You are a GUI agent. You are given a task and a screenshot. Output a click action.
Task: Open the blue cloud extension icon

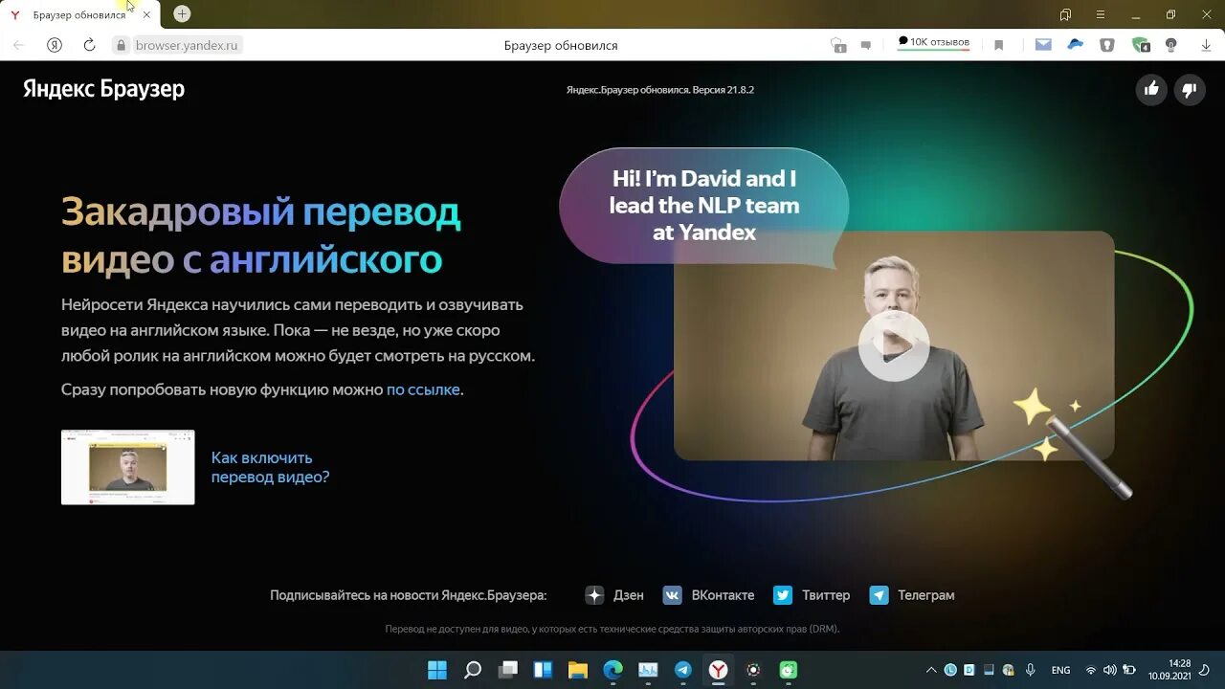tap(1076, 44)
